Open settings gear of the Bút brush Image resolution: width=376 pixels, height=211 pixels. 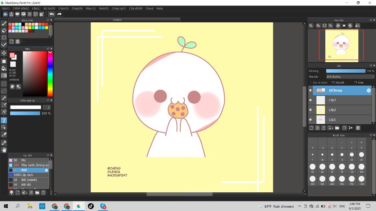(47, 170)
